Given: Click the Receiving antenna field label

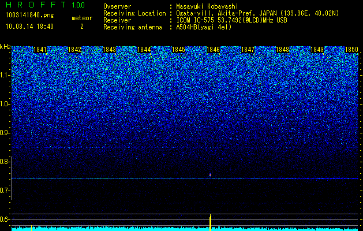Looking at the screenshot, I should (133, 27).
